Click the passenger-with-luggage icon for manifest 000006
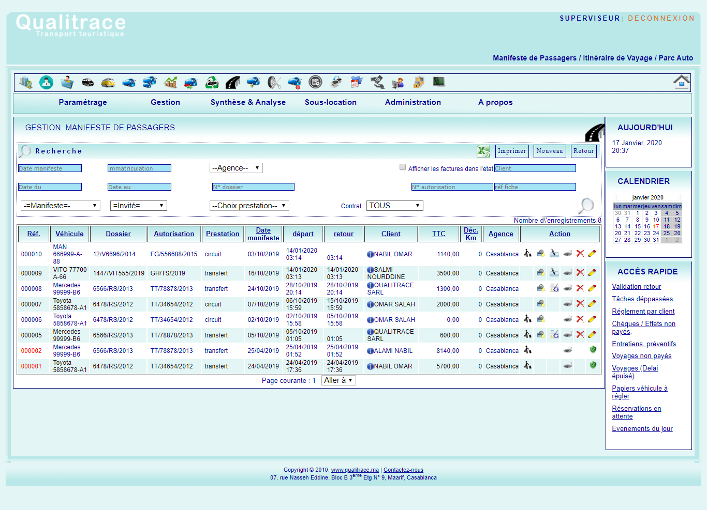The height and width of the screenshot is (510, 707). click(527, 319)
